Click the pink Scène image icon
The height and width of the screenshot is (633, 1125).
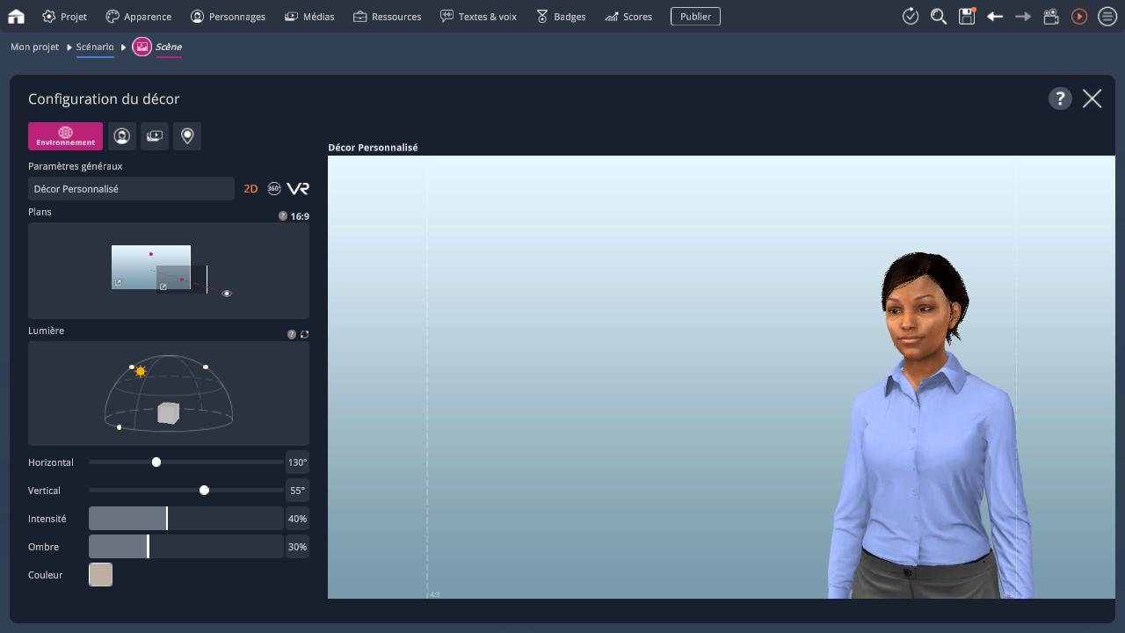(142, 47)
